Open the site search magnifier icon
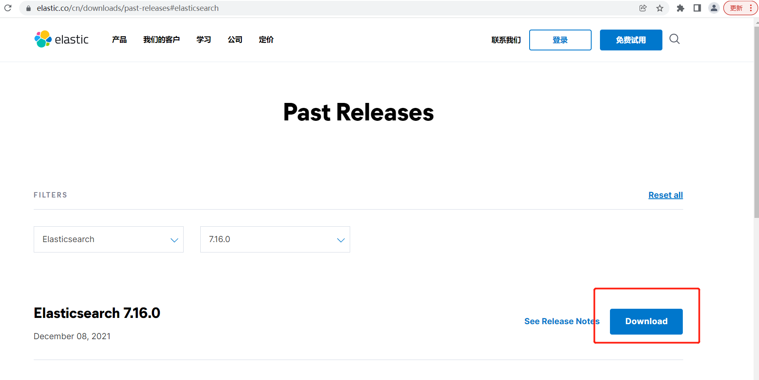This screenshot has width=759, height=380. click(x=674, y=39)
